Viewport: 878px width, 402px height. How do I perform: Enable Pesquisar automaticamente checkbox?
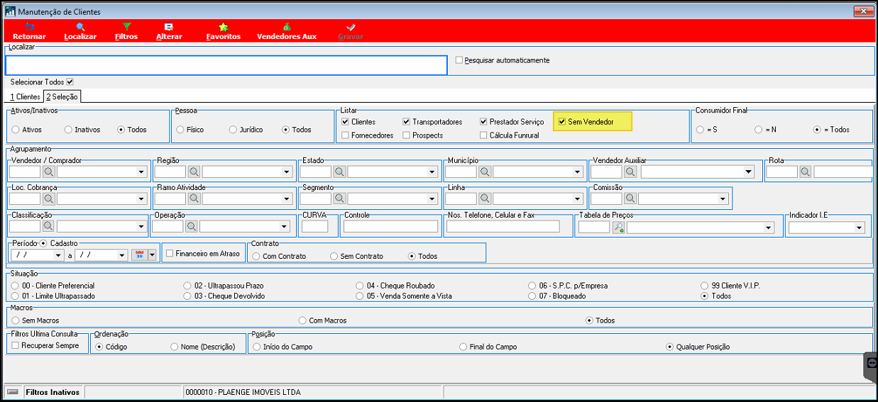coord(459,60)
